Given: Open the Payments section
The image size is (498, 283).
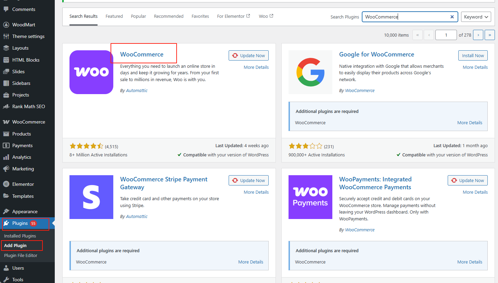Looking at the screenshot, I should point(23,145).
